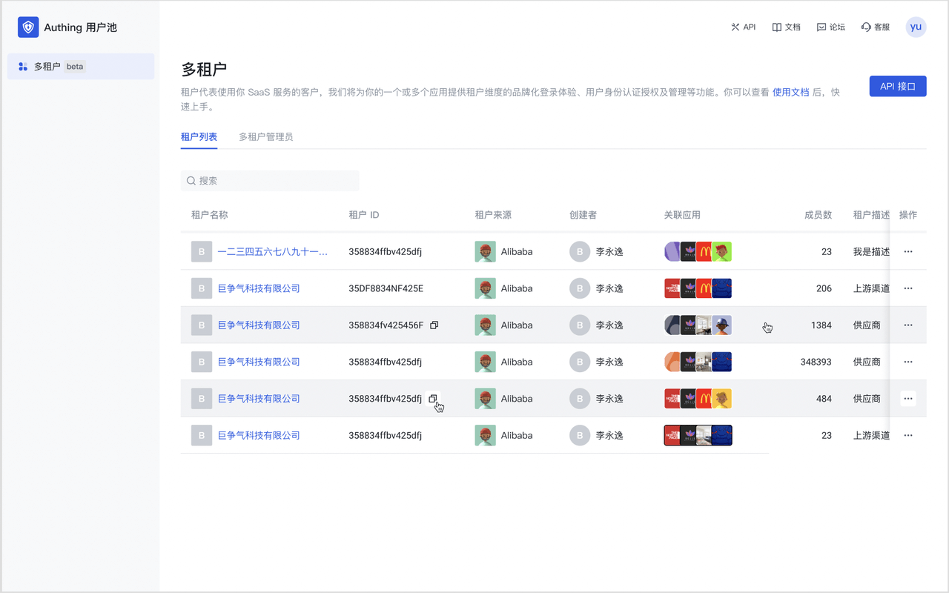Expand the actions menu for 348393-member row

pyautogui.click(x=907, y=362)
